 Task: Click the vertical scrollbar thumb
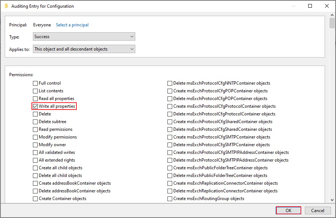(x=332, y=23)
